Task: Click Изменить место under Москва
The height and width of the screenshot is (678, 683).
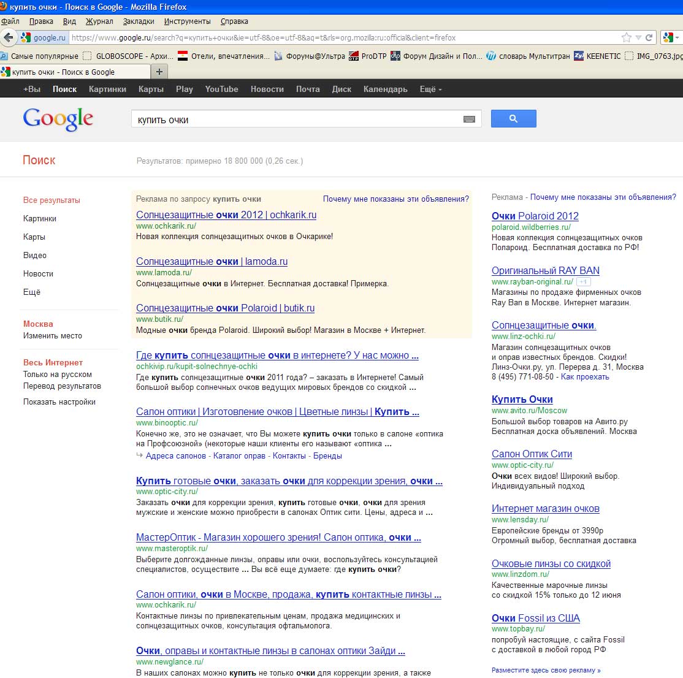Action: (53, 336)
